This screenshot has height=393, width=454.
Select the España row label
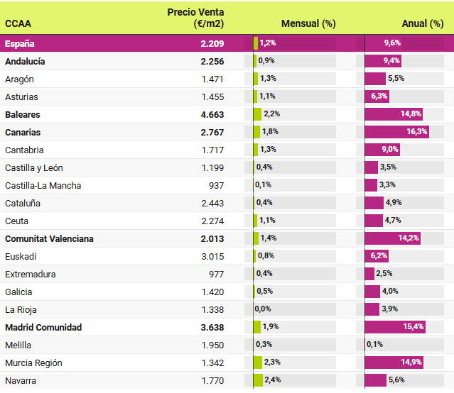(x=19, y=43)
